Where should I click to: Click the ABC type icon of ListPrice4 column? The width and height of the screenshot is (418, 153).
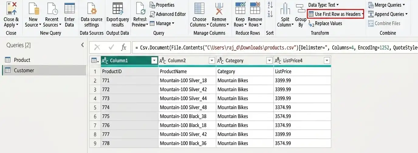(x=278, y=61)
